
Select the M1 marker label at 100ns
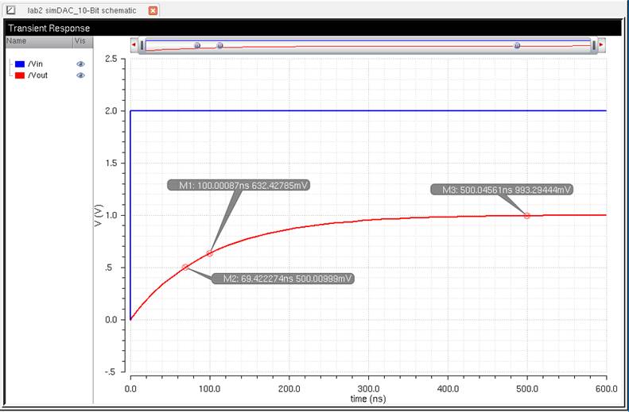point(239,185)
